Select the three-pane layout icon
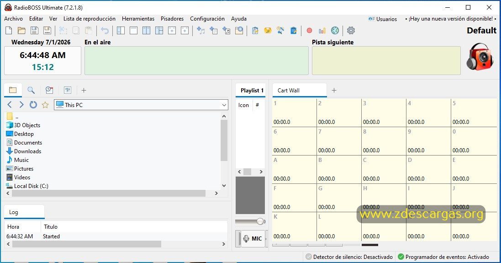This screenshot has height=263, width=501. (x=159, y=30)
